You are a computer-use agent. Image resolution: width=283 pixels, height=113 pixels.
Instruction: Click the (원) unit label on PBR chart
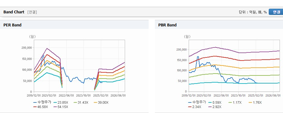[187, 37]
